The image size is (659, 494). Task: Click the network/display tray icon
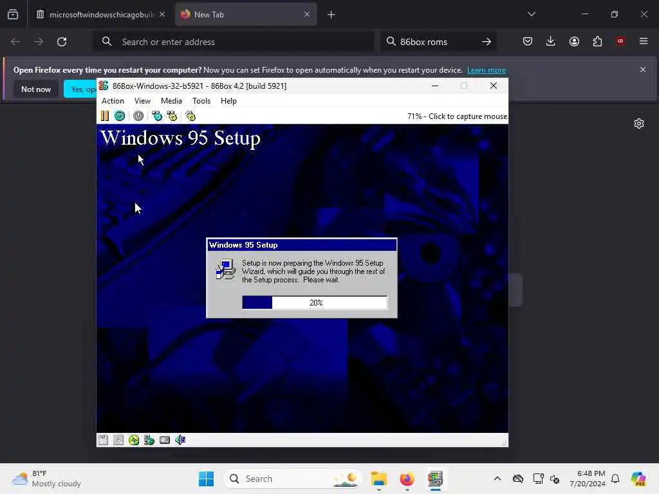tap(538, 479)
